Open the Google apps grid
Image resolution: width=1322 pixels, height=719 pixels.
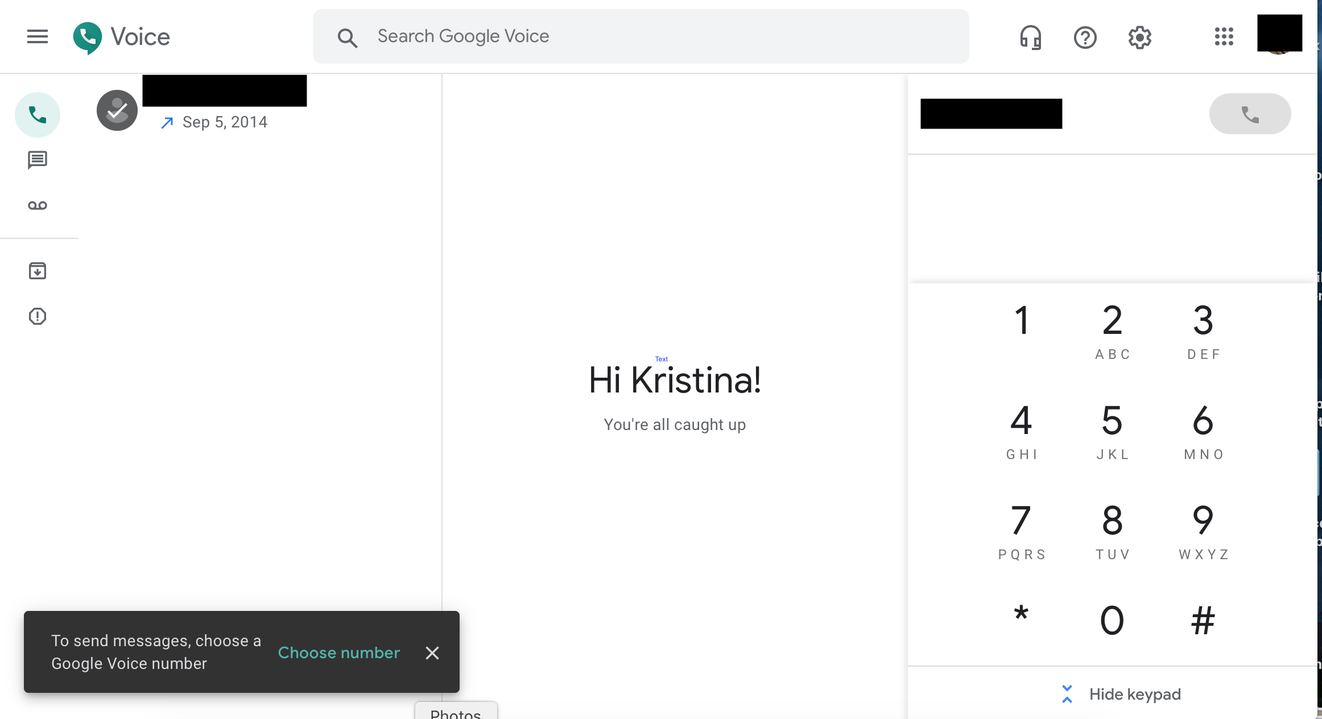pos(1224,37)
